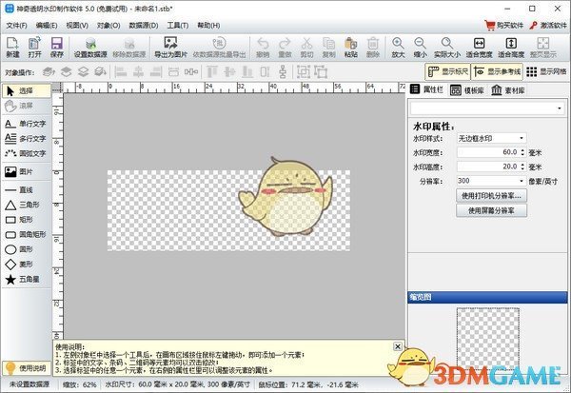
Task: Click the 未设置数据源 status bar text
Action: 30,384
